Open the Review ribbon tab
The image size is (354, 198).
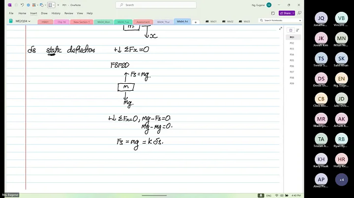point(69,13)
